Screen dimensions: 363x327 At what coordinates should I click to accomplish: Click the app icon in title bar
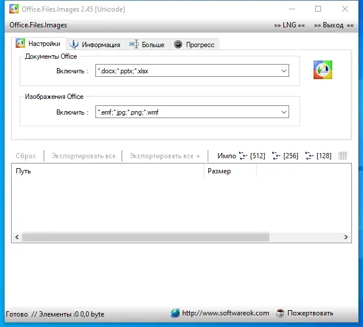(x=14, y=9)
